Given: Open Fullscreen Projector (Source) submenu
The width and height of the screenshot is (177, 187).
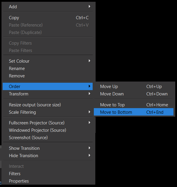Looking at the screenshot, I should [x=48, y=123].
